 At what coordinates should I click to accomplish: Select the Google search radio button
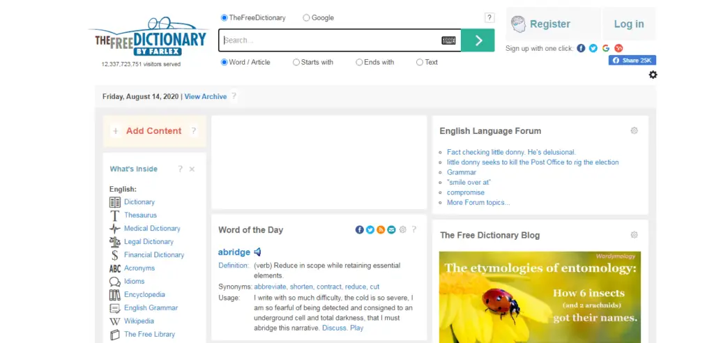(x=307, y=18)
